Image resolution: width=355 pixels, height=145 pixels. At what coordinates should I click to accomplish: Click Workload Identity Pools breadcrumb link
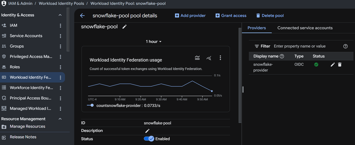click(61, 4)
